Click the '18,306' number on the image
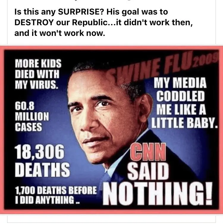Viewport: 223px width, 224px height. click(x=39, y=152)
